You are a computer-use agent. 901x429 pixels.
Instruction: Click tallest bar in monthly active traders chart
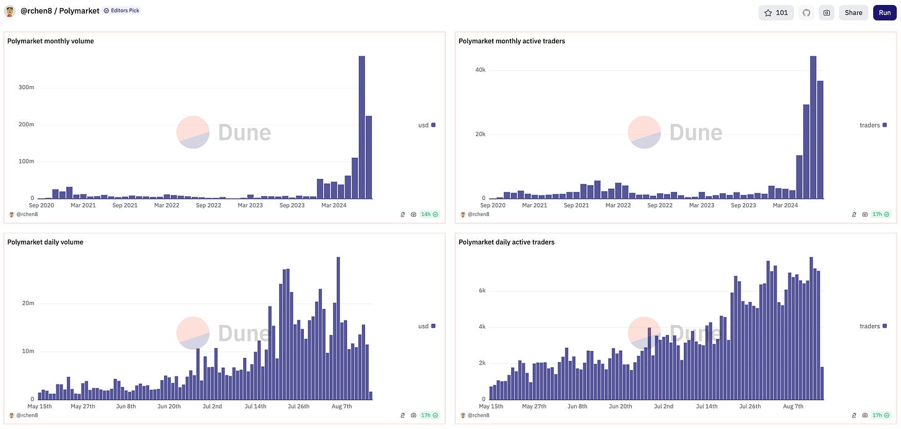click(x=813, y=128)
